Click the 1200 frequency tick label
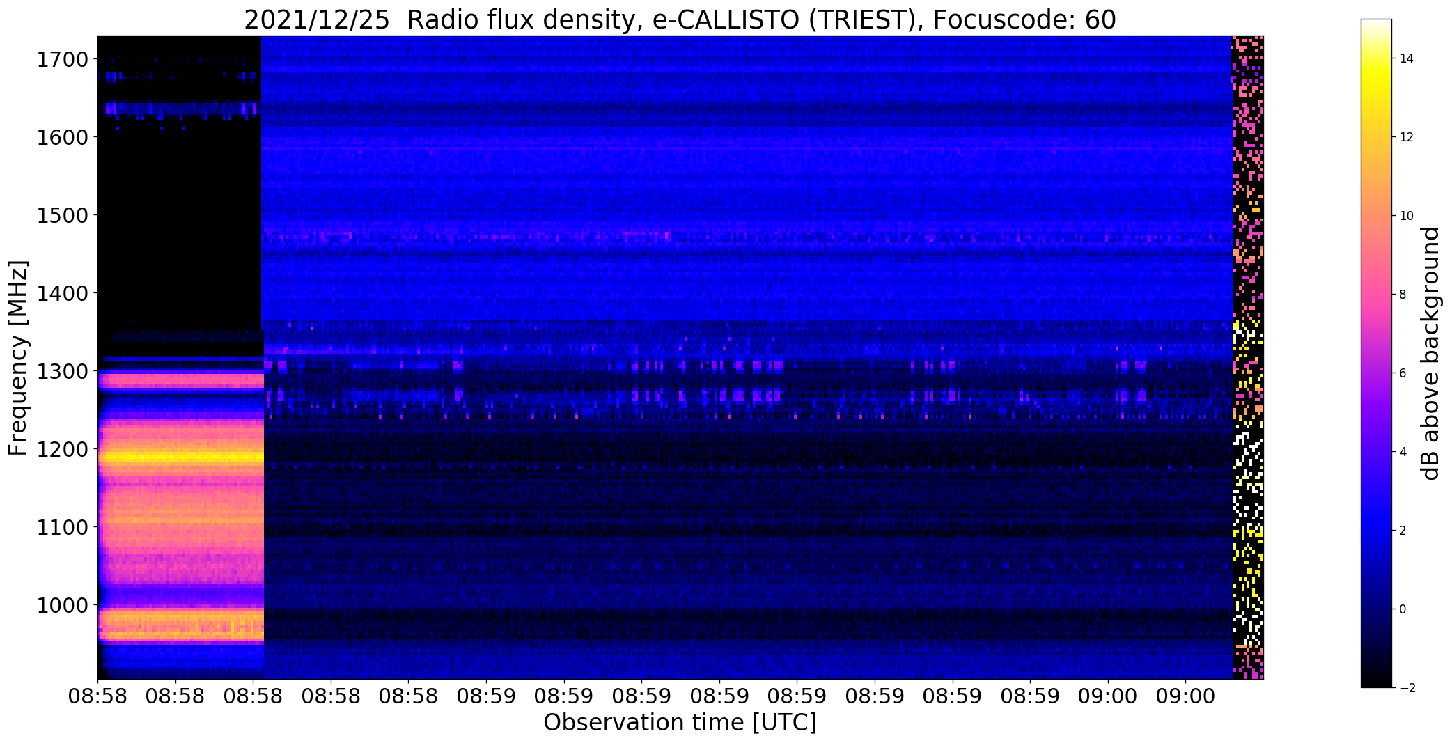 [x=62, y=449]
